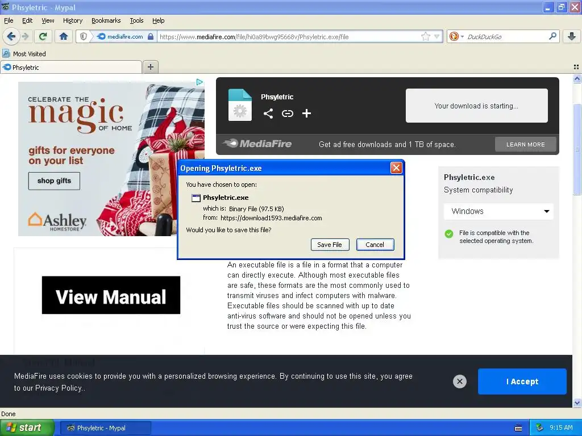The width and height of the screenshot is (582, 436).
Task: Open the Bookmarks menu
Action: point(106,21)
